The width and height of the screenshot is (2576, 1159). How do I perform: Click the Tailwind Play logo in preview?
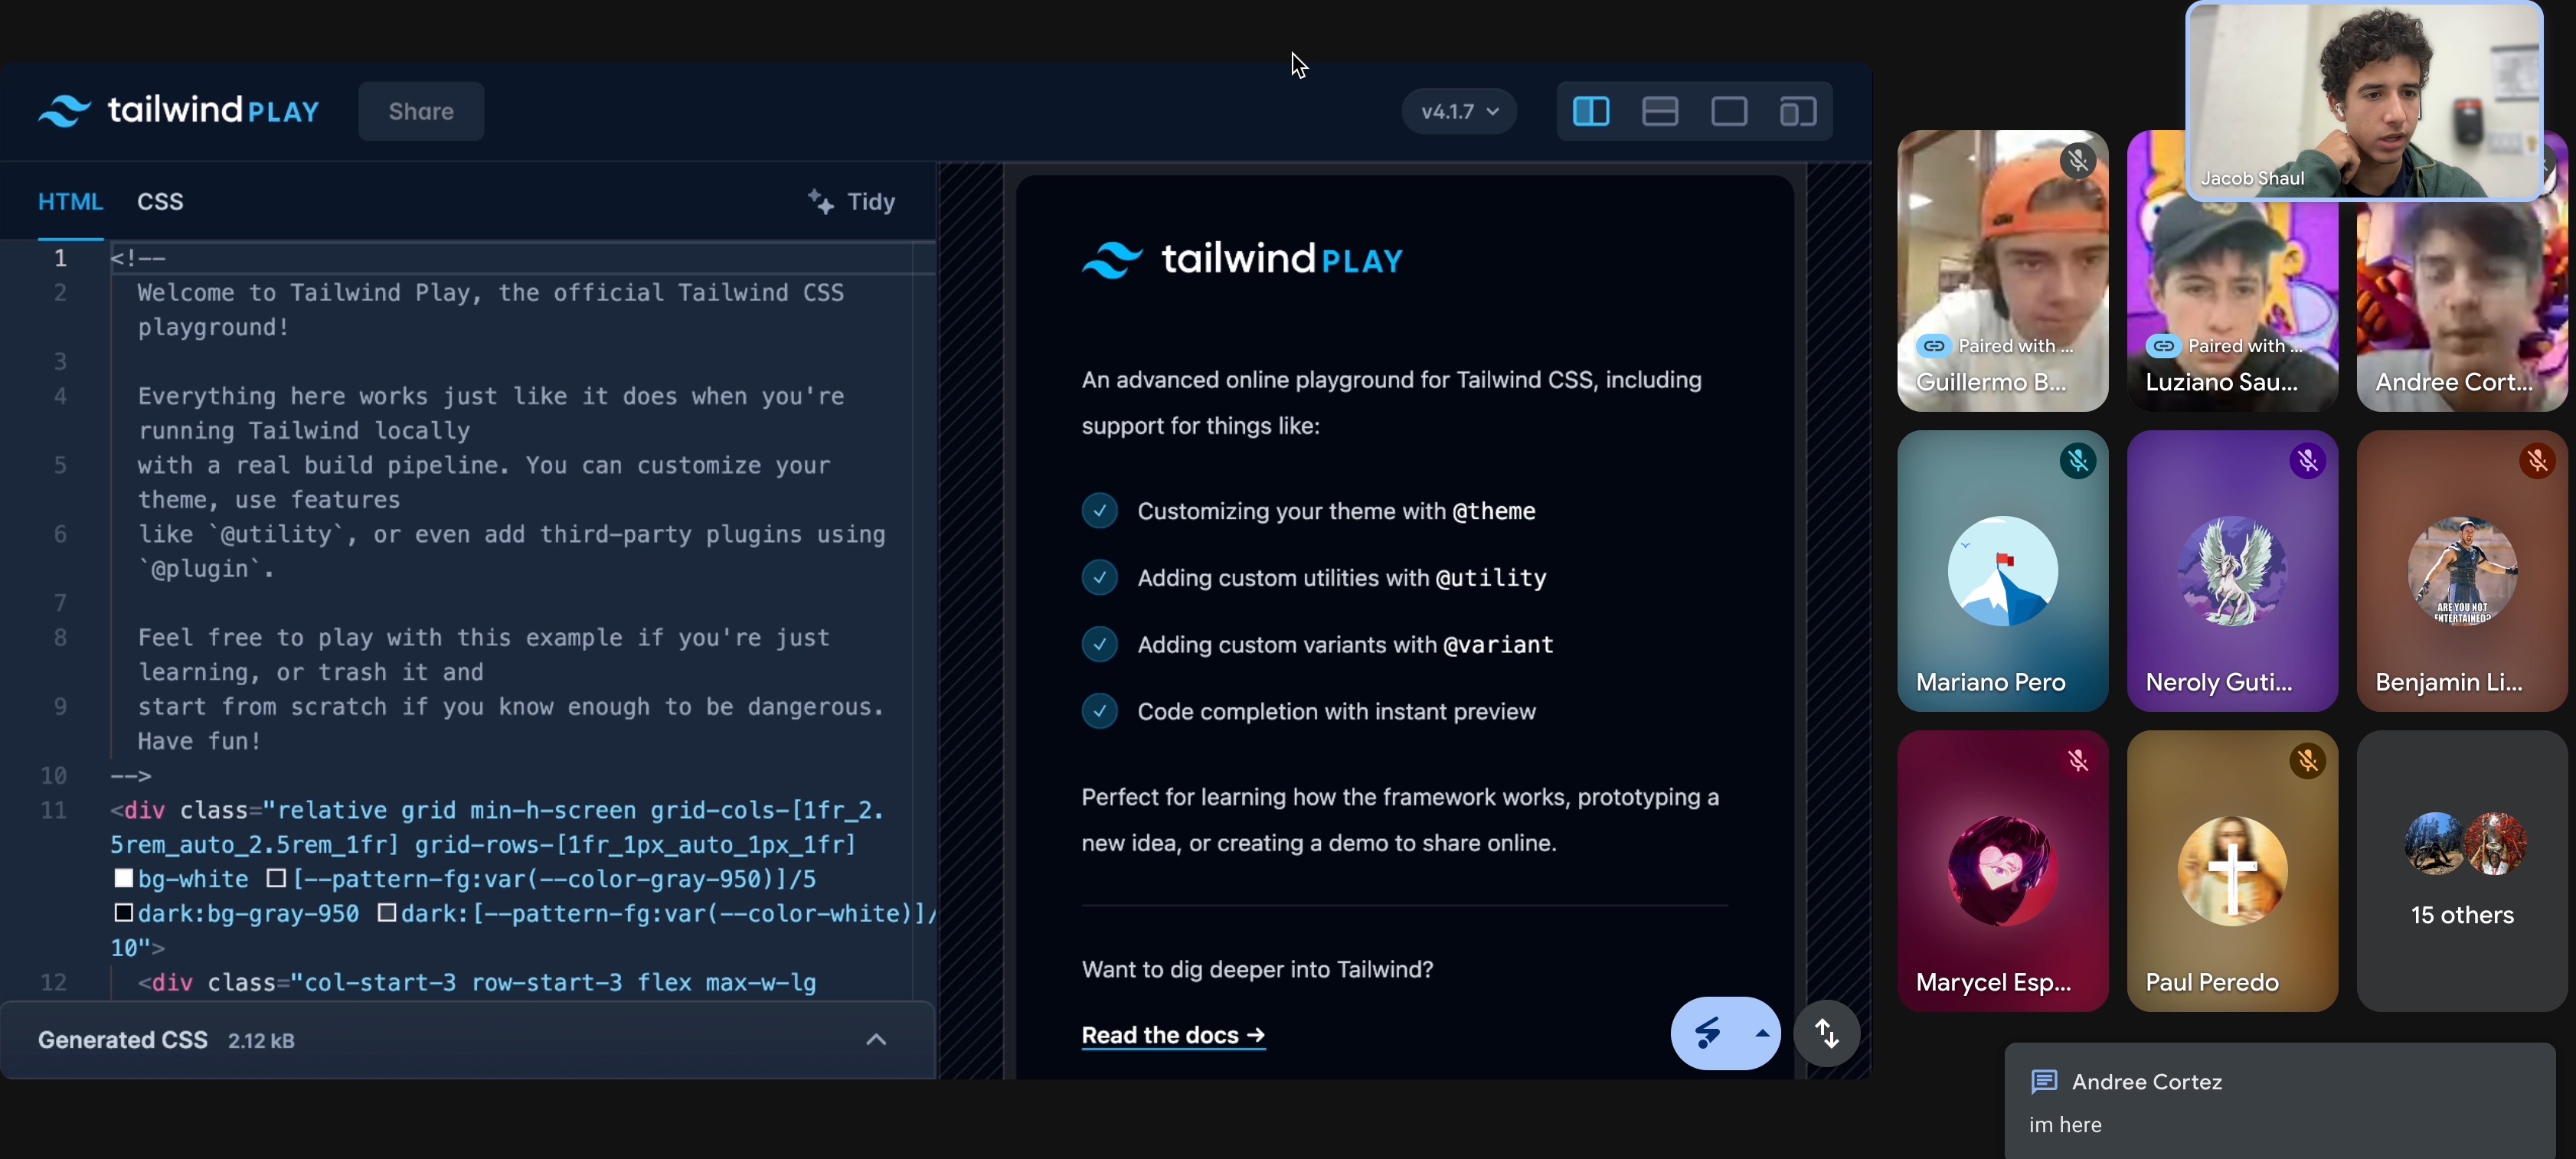(1242, 259)
